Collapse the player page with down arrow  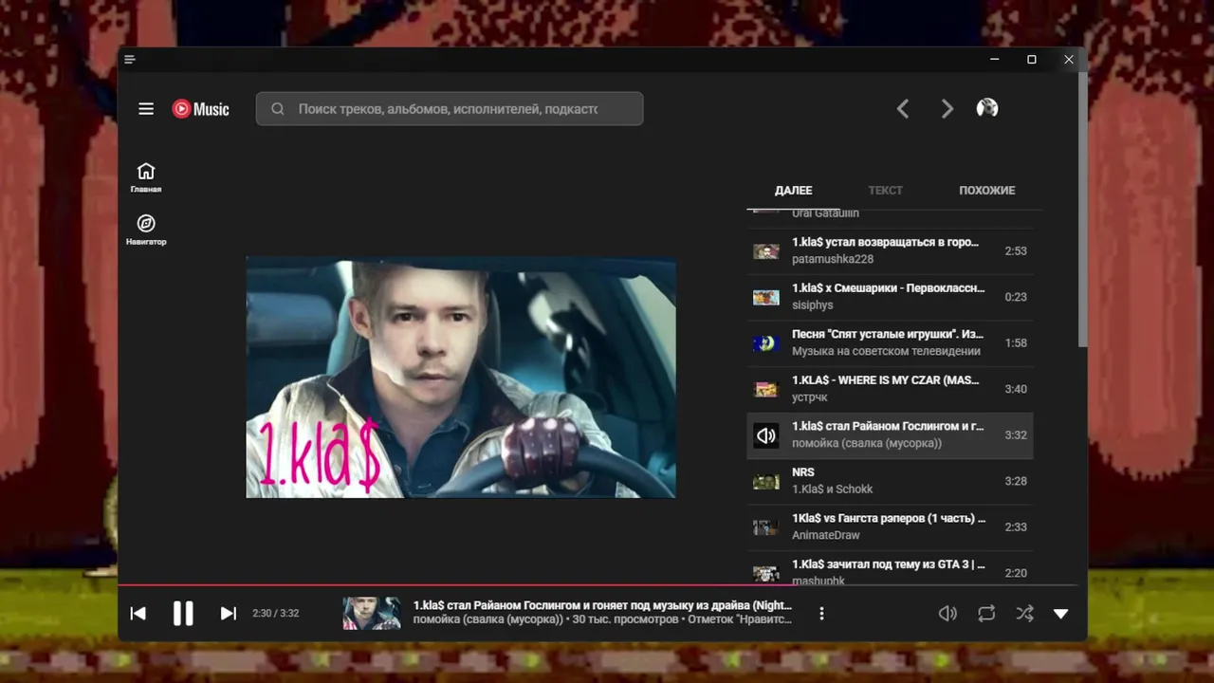click(1061, 614)
